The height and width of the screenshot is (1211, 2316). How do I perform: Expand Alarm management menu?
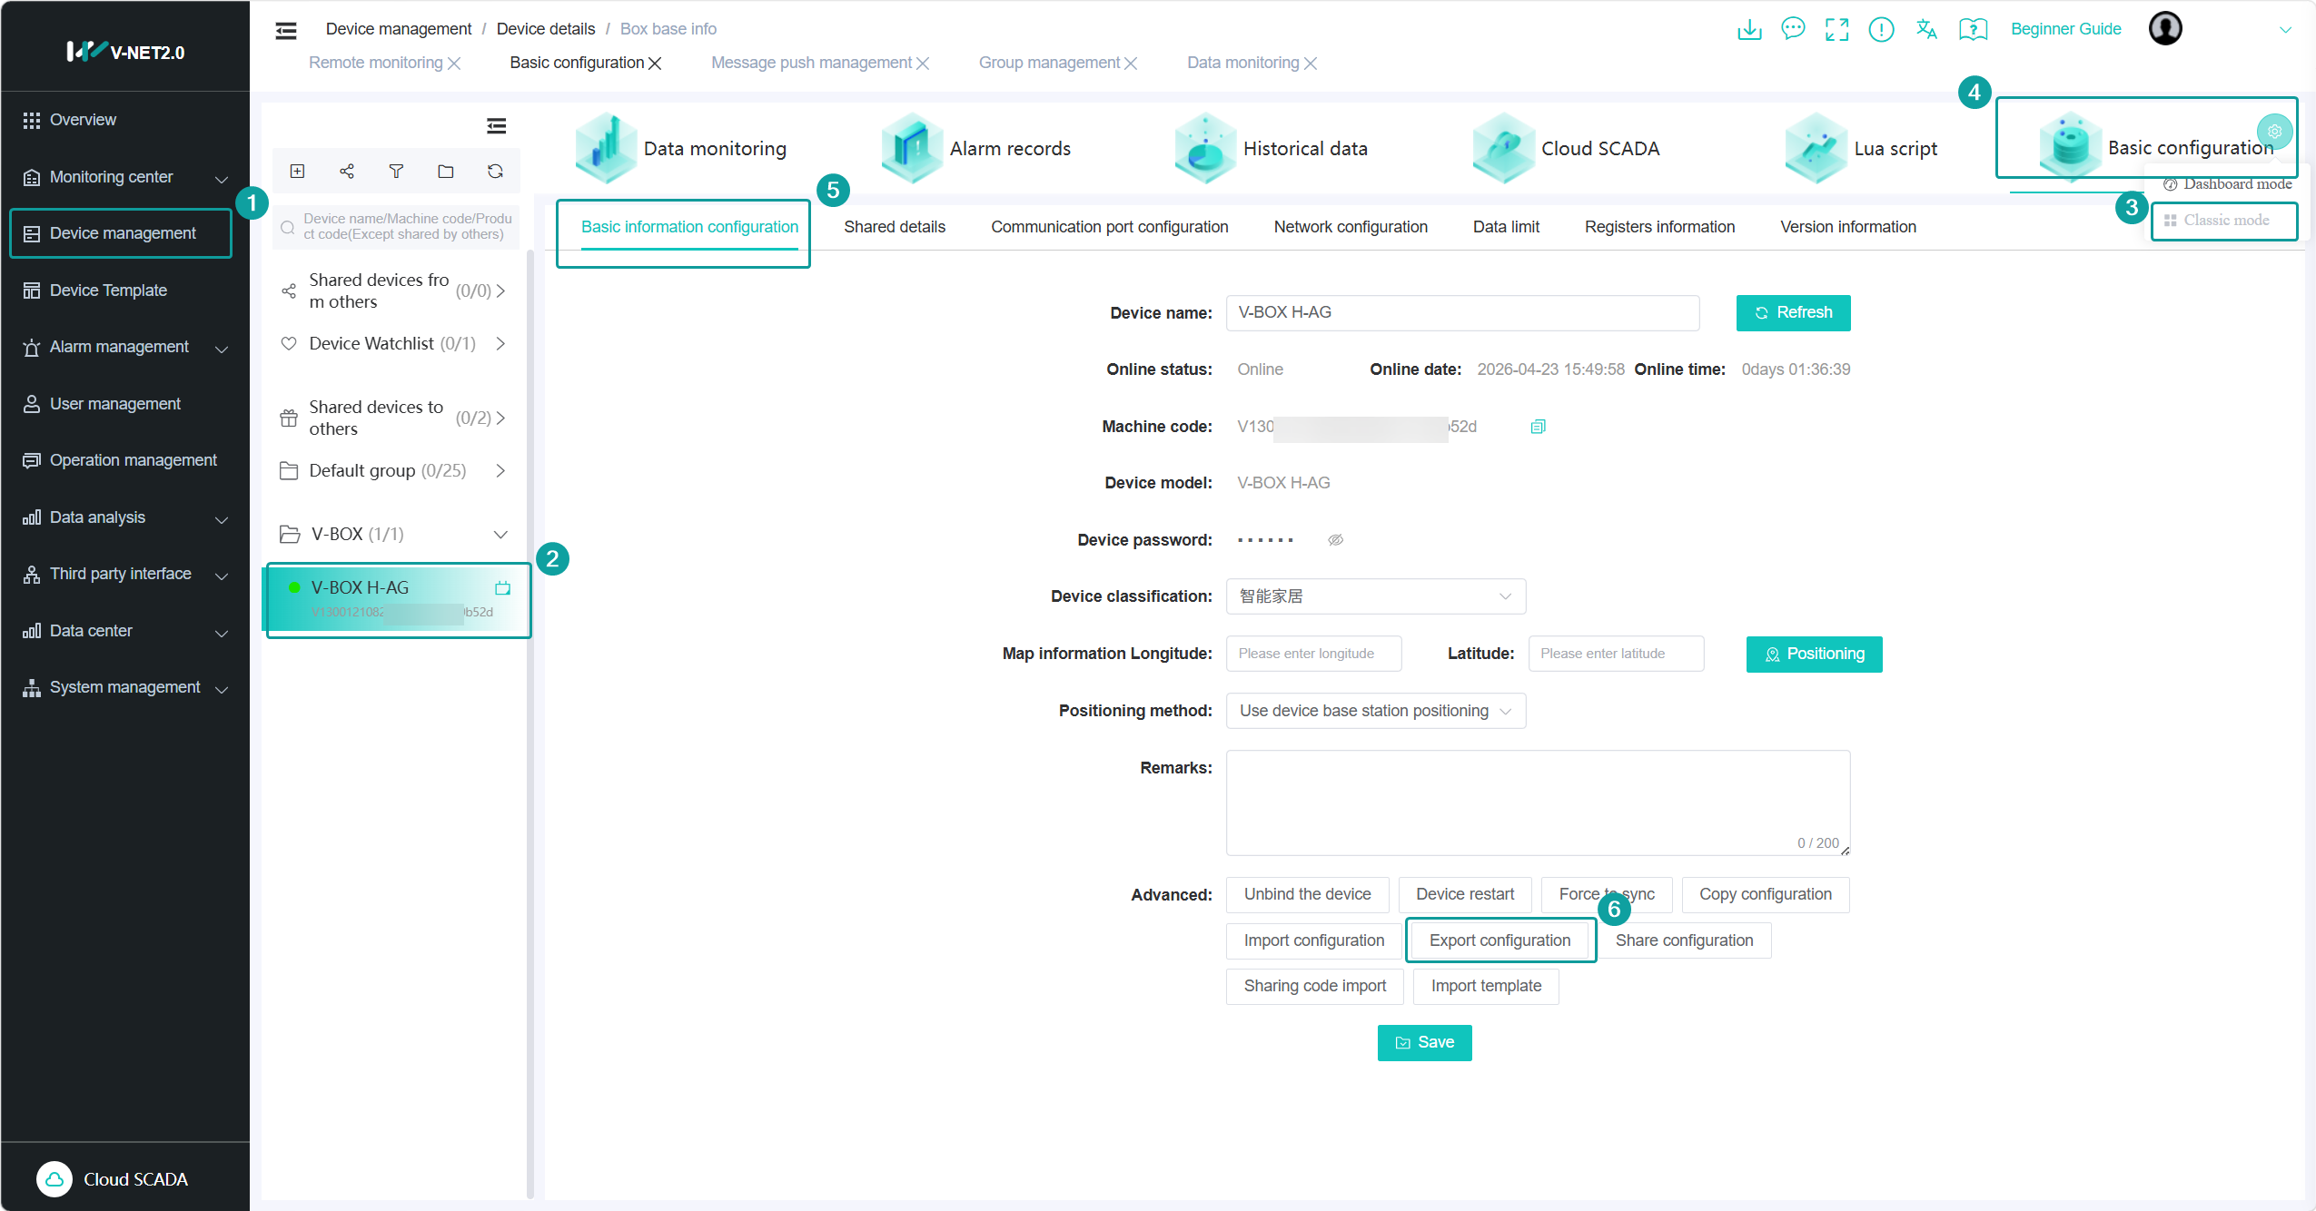coord(221,349)
